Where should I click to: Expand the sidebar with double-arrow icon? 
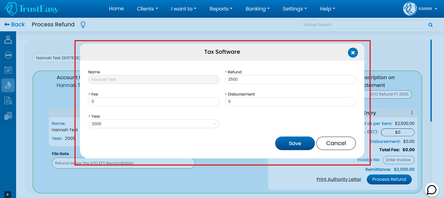point(7,194)
